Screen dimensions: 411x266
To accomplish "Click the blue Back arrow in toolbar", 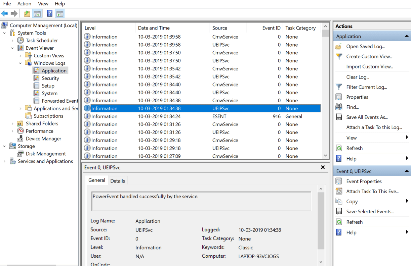I will pos(4,13).
